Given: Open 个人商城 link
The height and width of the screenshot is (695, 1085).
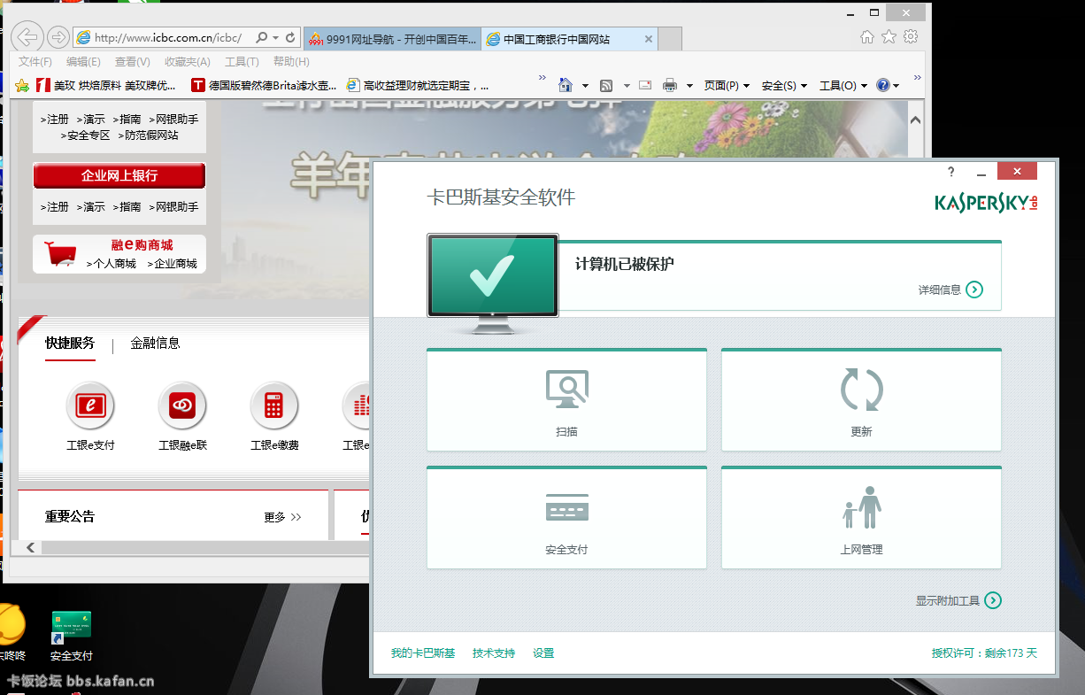Looking at the screenshot, I should [x=112, y=264].
